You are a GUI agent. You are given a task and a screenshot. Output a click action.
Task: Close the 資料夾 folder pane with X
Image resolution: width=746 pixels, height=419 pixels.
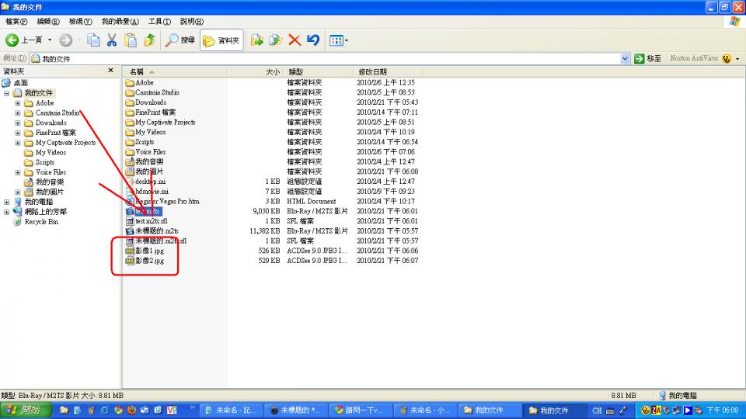tap(110, 71)
